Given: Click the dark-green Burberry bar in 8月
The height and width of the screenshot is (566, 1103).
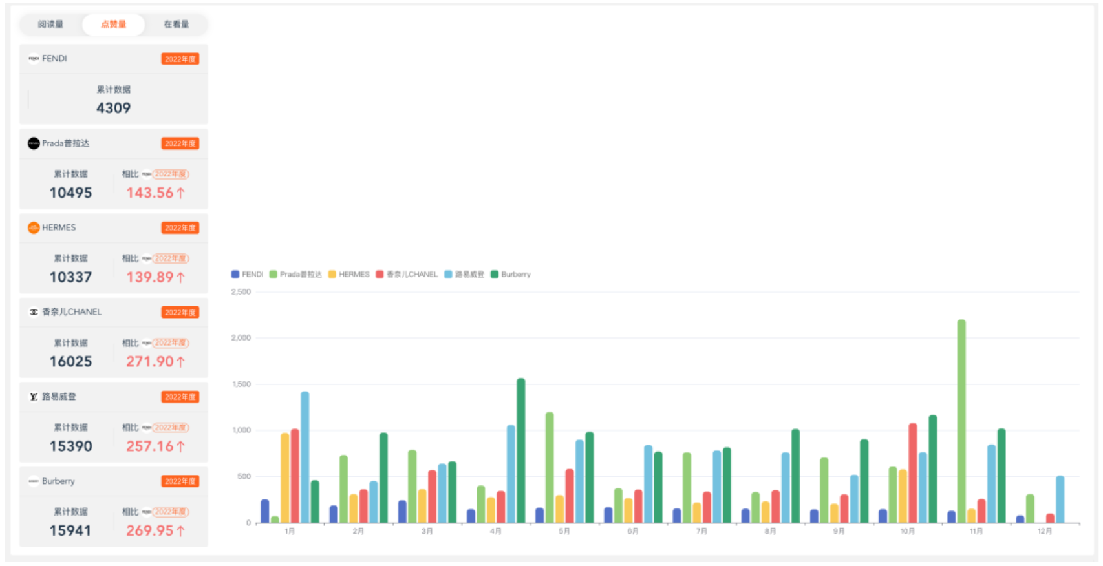Looking at the screenshot, I should (x=795, y=476).
